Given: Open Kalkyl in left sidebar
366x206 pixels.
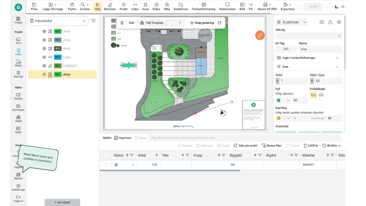Looking at the screenshot, I should (18, 52).
